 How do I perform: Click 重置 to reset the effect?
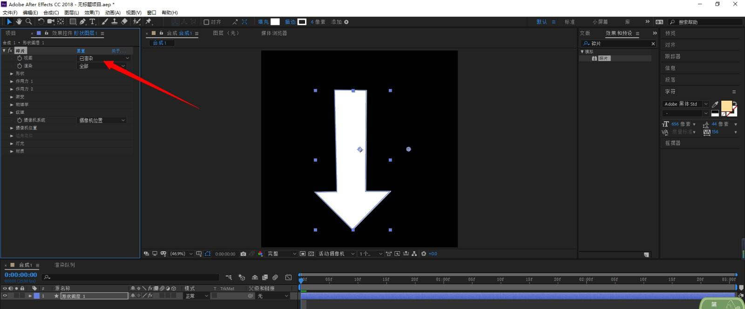coord(81,51)
